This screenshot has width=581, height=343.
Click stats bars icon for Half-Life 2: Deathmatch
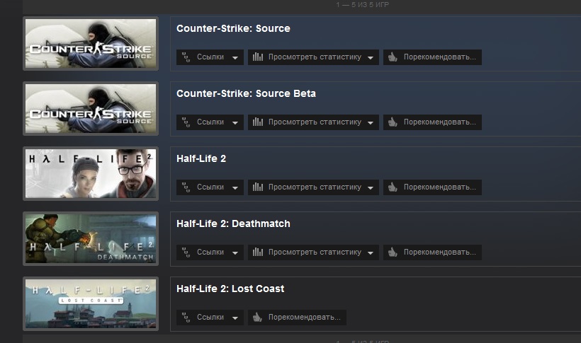(258, 252)
